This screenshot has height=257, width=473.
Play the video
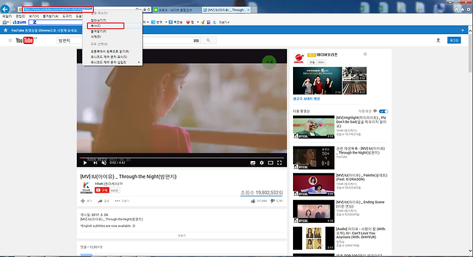pyautogui.click(x=85, y=163)
